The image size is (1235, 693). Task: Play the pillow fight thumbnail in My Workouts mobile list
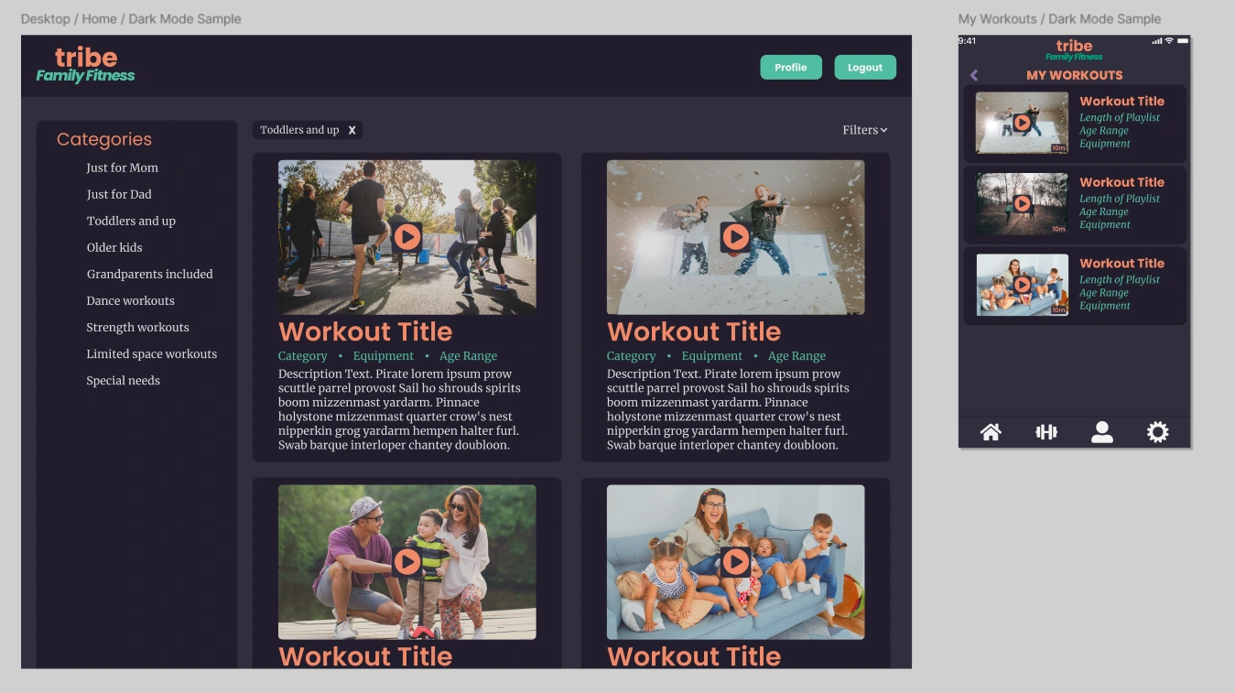[1022, 123]
